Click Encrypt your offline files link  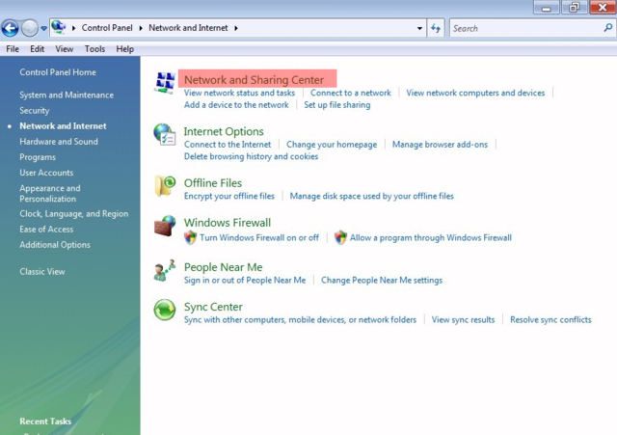(229, 196)
